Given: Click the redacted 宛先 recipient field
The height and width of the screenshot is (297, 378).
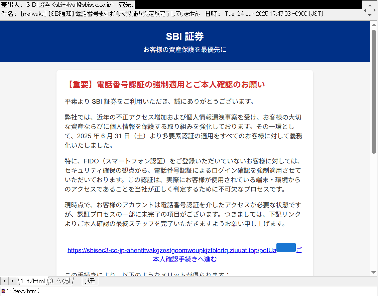Looking at the screenshot, I should pos(247,5).
